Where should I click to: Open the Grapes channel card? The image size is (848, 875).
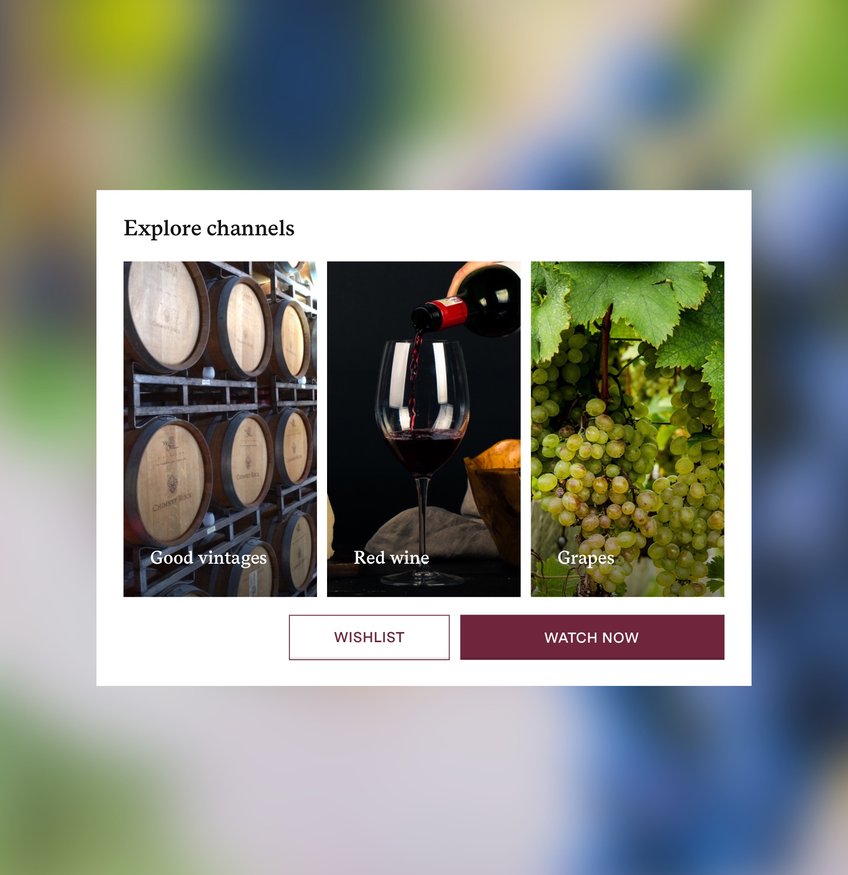pyautogui.click(x=627, y=429)
